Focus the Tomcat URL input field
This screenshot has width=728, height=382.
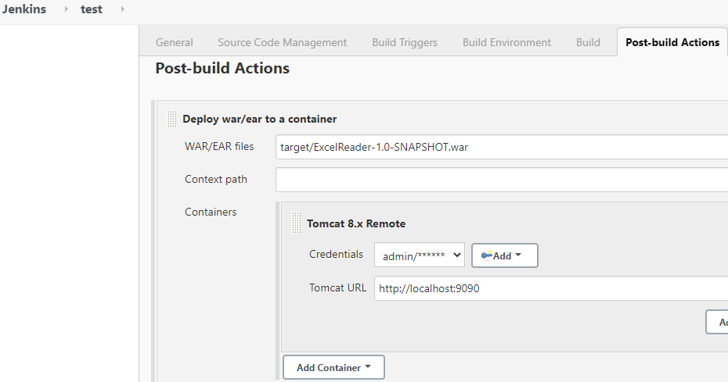tap(551, 288)
